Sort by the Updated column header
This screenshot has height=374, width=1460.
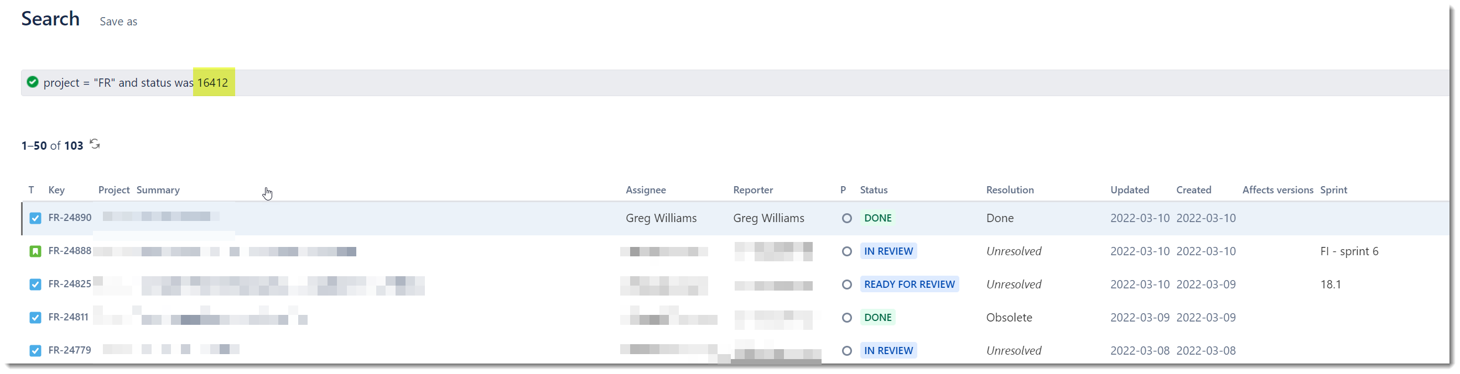click(1130, 190)
